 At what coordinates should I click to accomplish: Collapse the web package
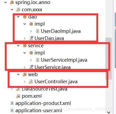[x=18, y=74]
